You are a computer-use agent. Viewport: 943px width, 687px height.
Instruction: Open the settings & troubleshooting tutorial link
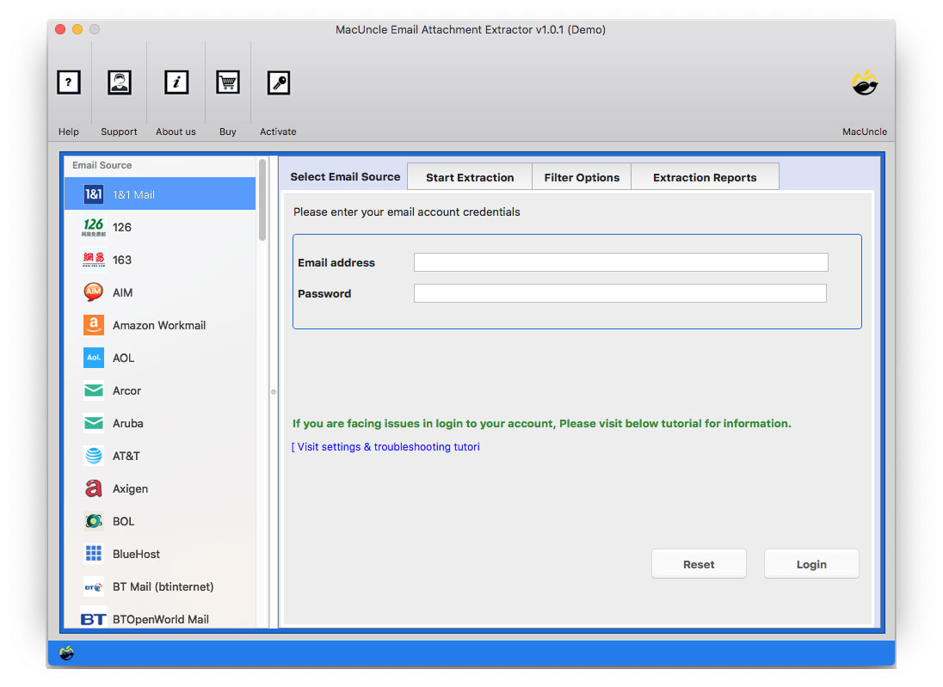[x=386, y=447]
